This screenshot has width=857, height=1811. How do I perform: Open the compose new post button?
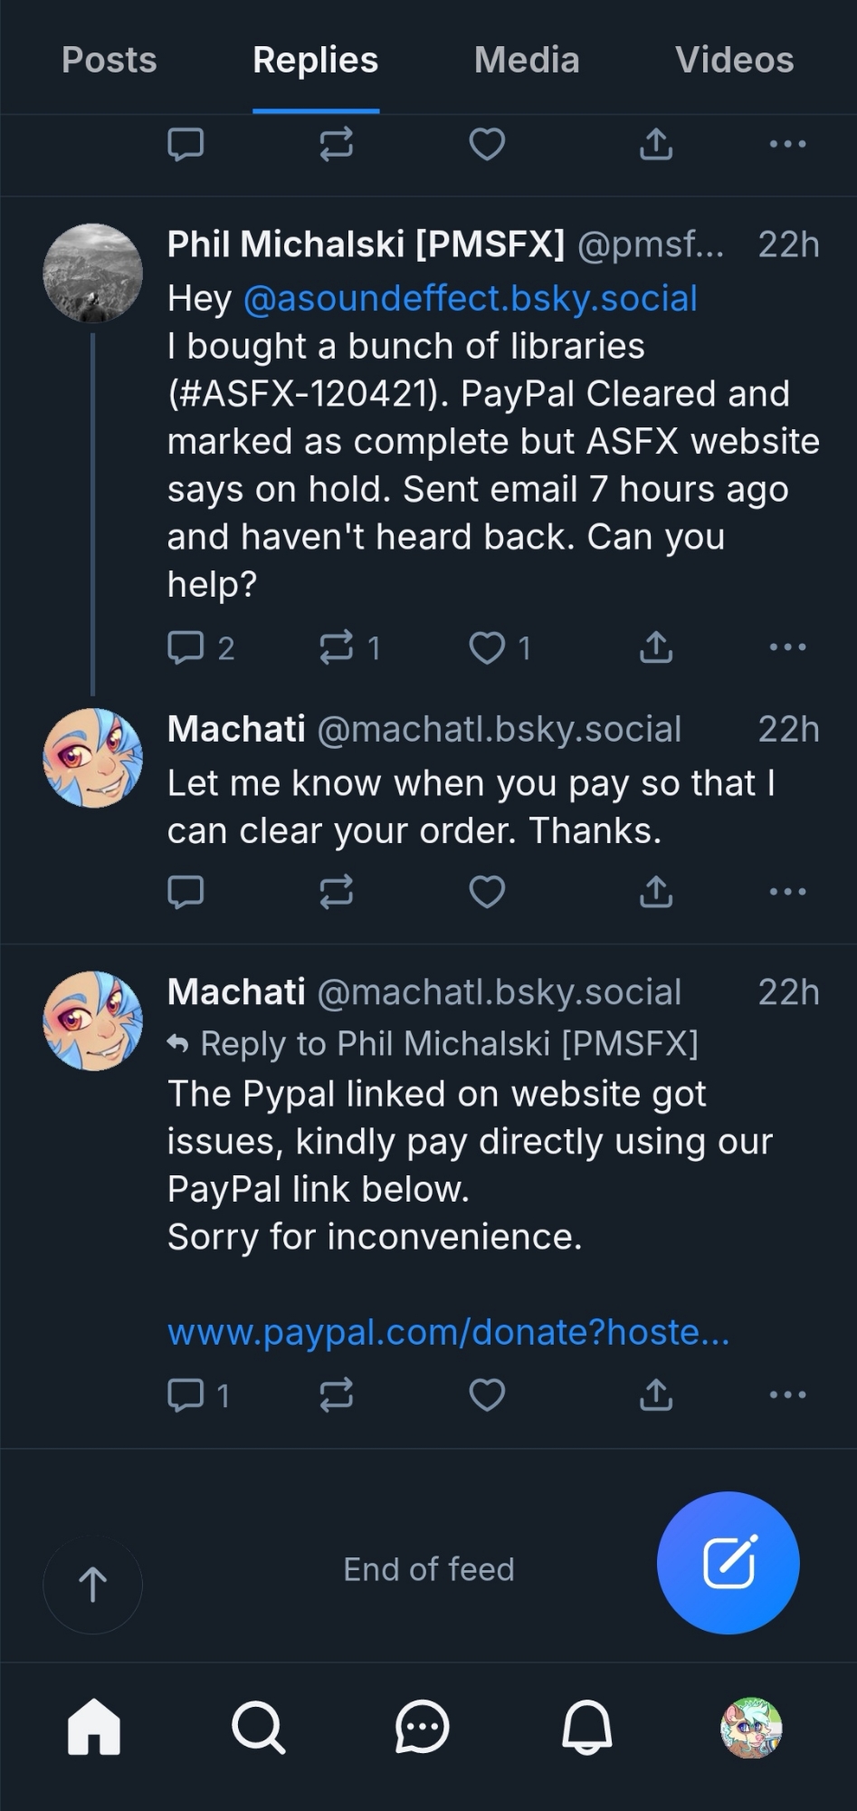(728, 1562)
